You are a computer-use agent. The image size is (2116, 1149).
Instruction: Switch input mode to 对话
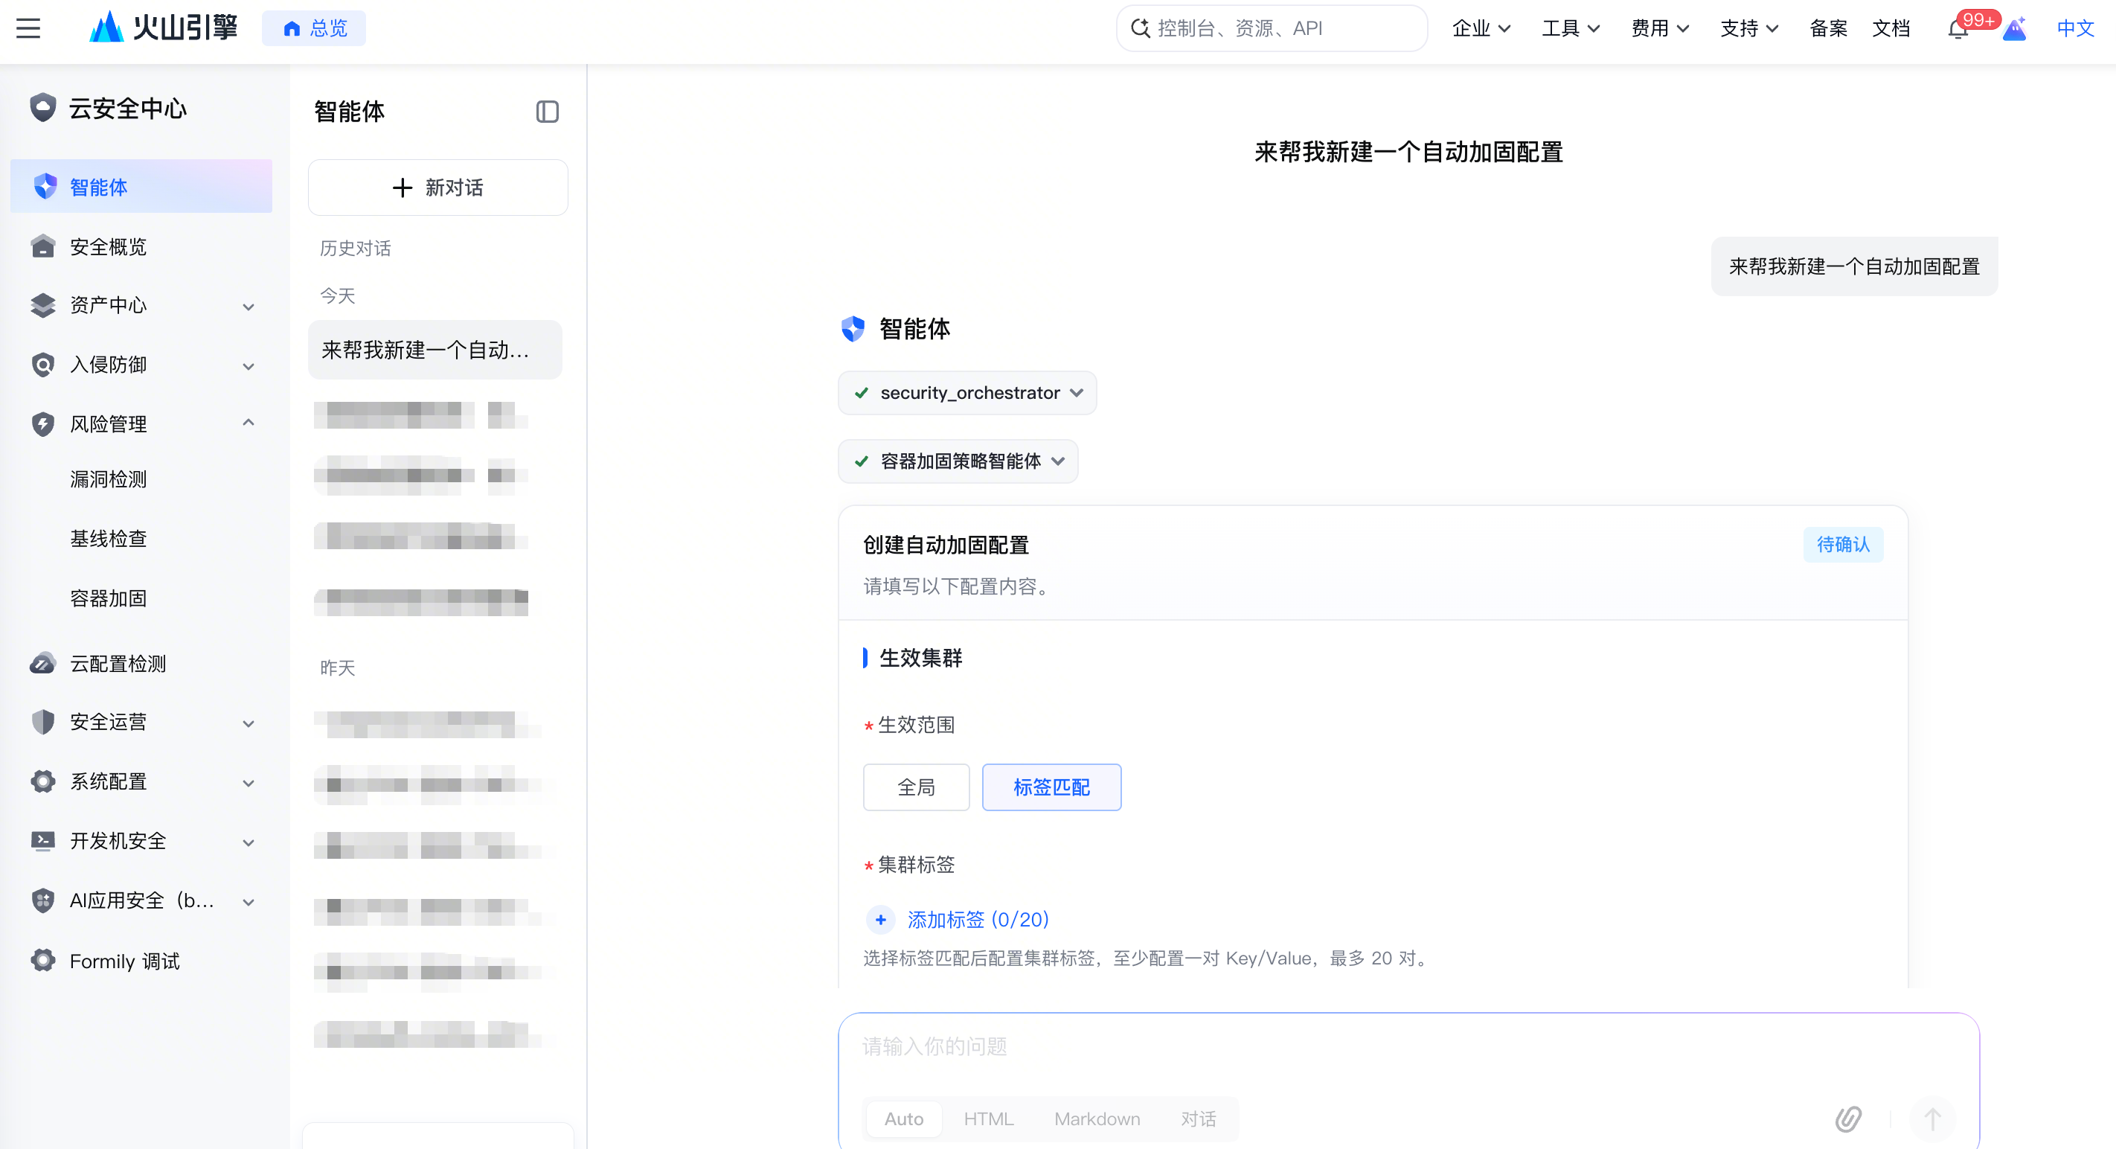(1199, 1118)
